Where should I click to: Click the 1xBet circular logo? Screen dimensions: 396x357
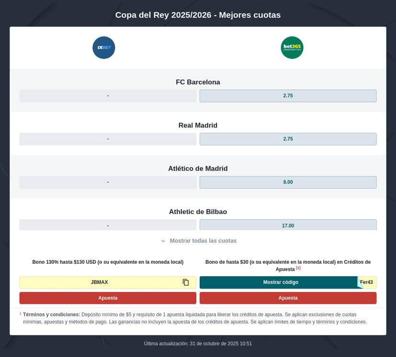pyautogui.click(x=103, y=47)
